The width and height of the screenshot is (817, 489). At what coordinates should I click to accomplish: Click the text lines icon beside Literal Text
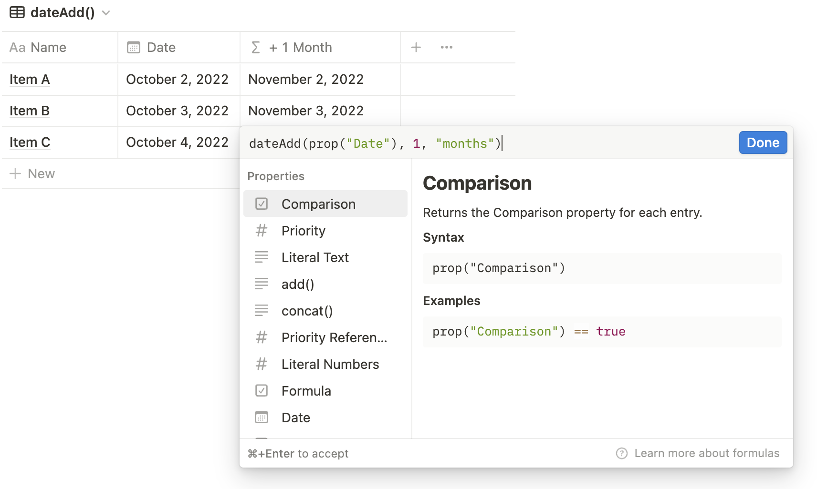pos(262,257)
